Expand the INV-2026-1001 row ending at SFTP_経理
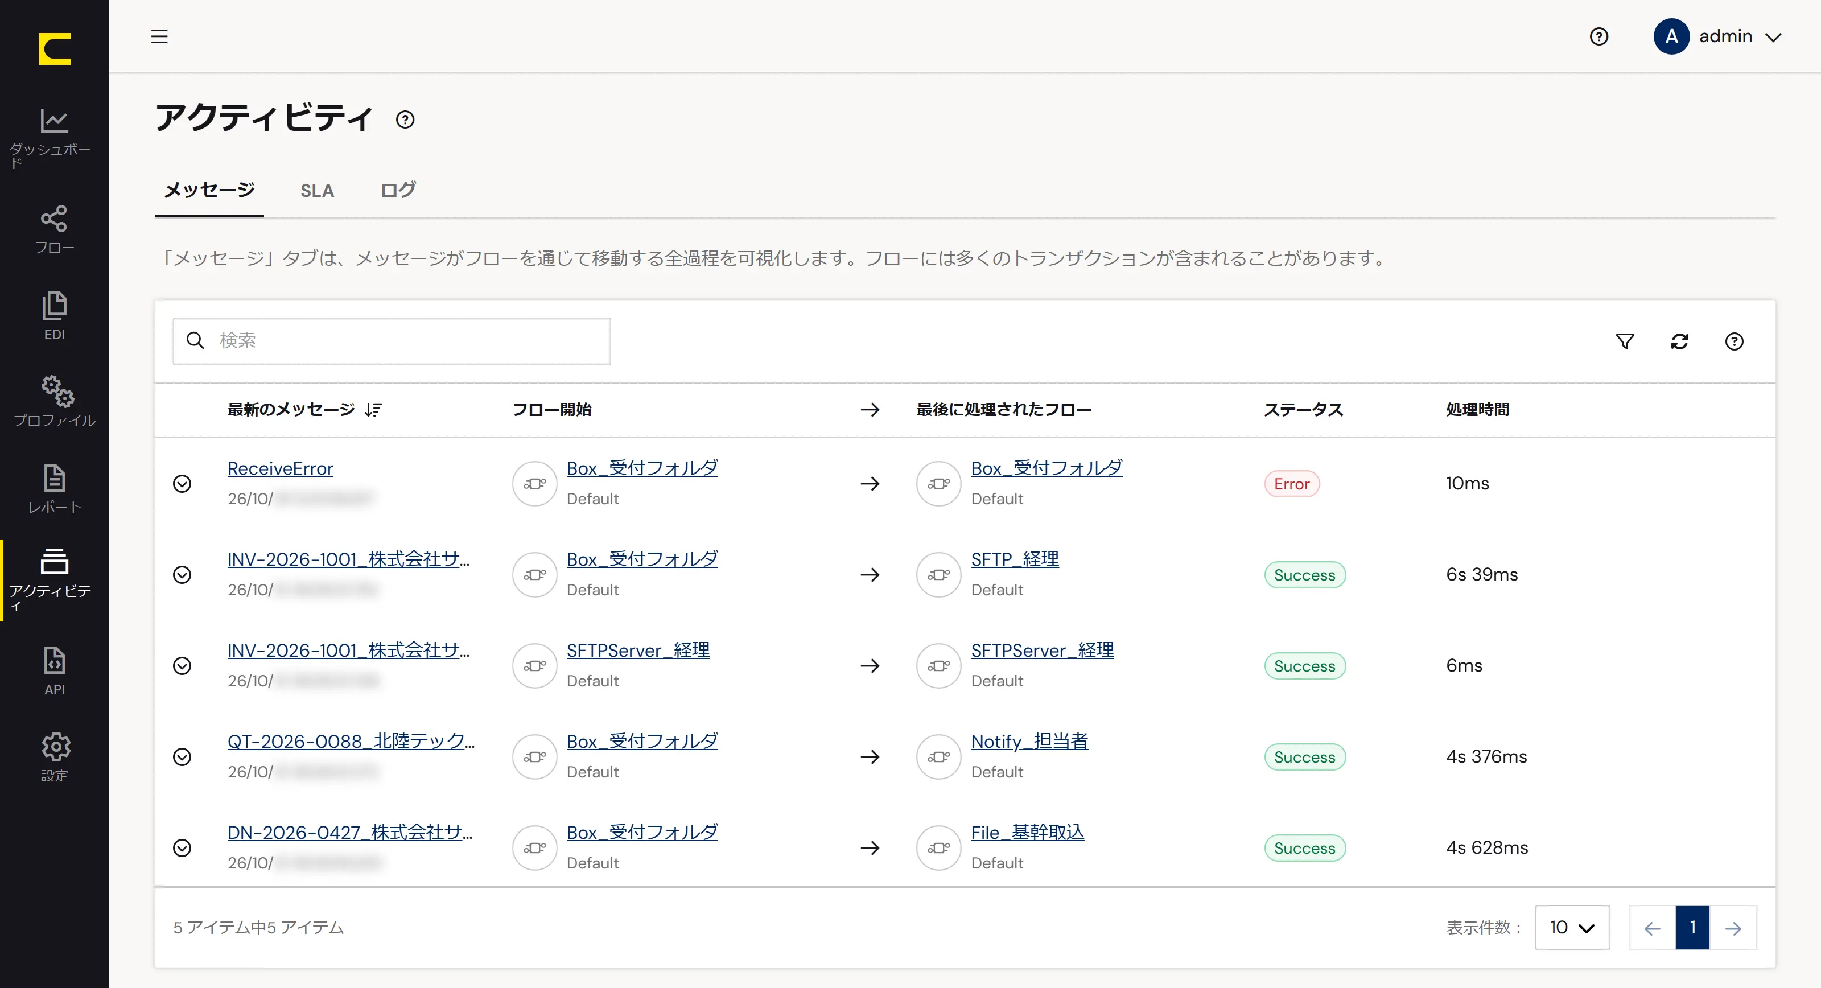 [182, 575]
